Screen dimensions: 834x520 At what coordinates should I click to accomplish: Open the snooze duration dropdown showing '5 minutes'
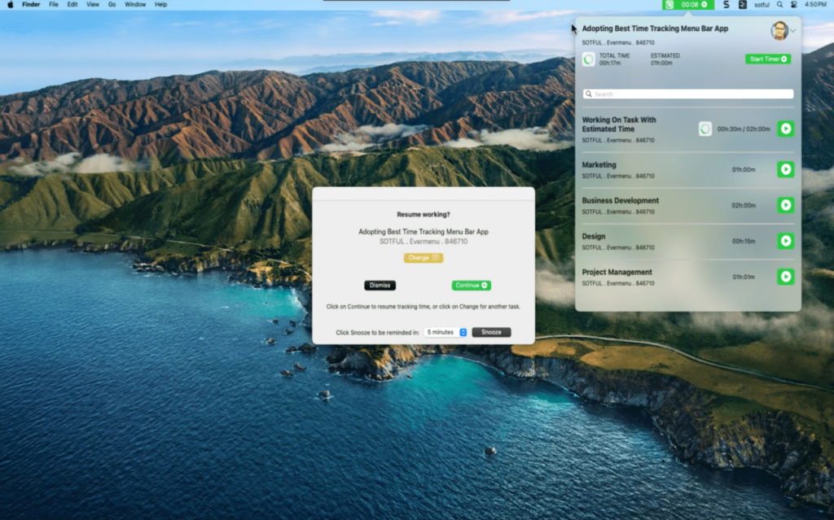(x=440, y=331)
